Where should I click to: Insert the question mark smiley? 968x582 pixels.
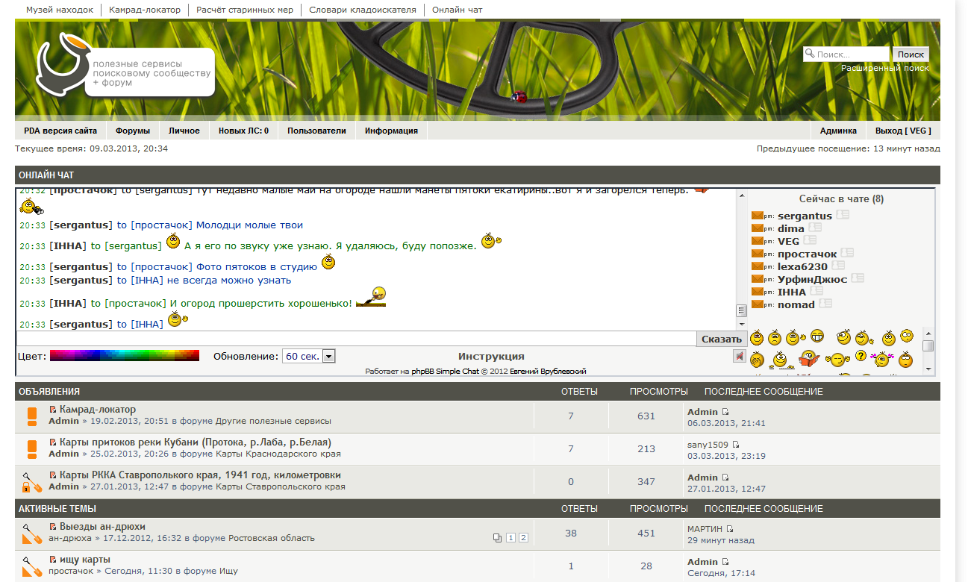click(861, 357)
